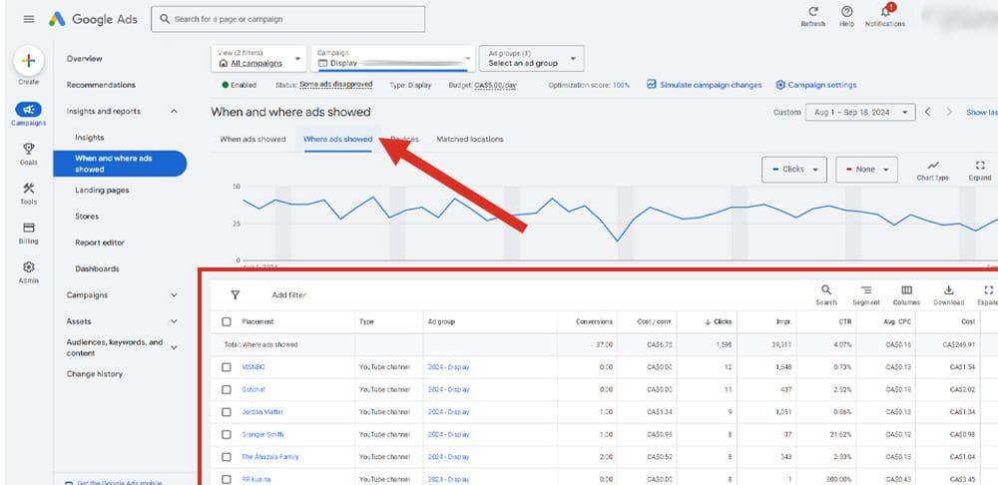Tick the RR kusina row checkbox

[x=227, y=479]
